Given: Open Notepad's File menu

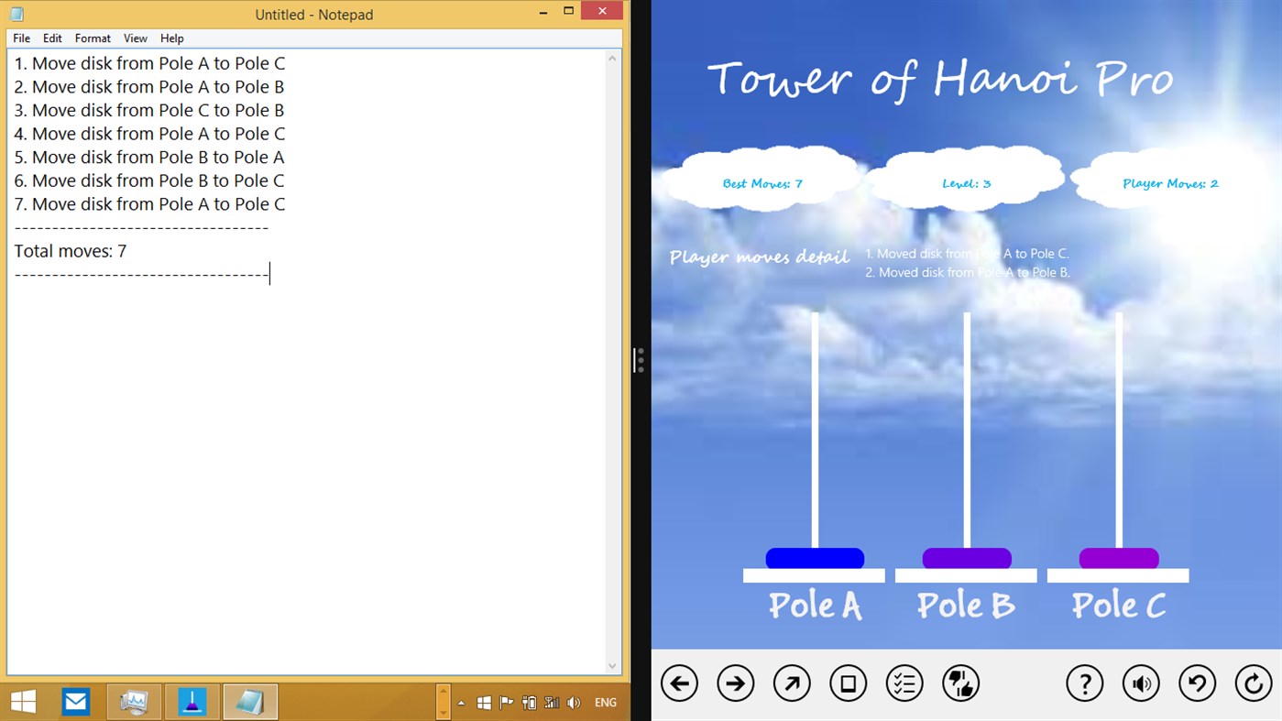Looking at the screenshot, I should (20, 38).
